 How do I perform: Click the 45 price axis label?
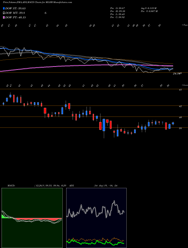tap(180, 90)
